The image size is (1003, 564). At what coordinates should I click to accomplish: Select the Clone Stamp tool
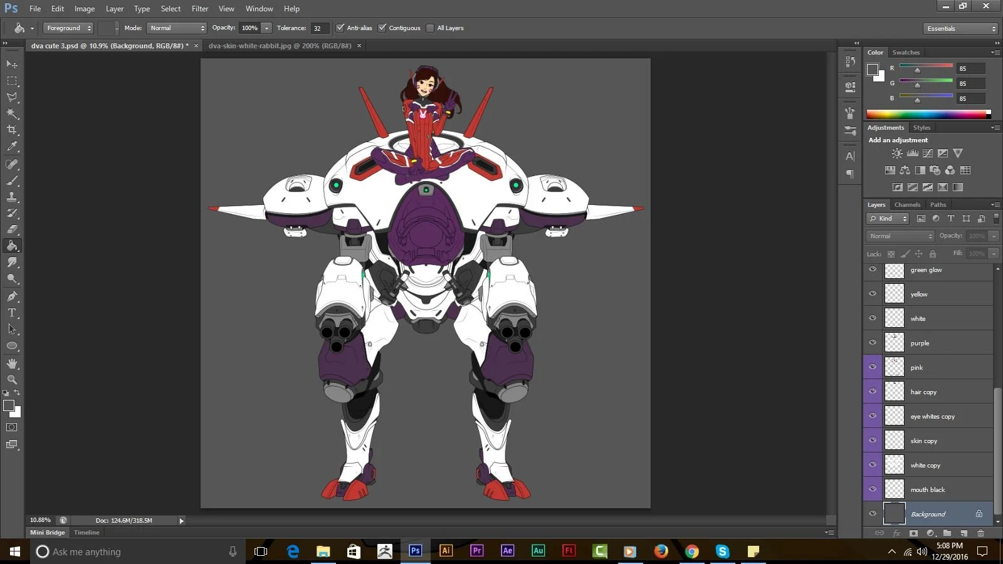(12, 197)
